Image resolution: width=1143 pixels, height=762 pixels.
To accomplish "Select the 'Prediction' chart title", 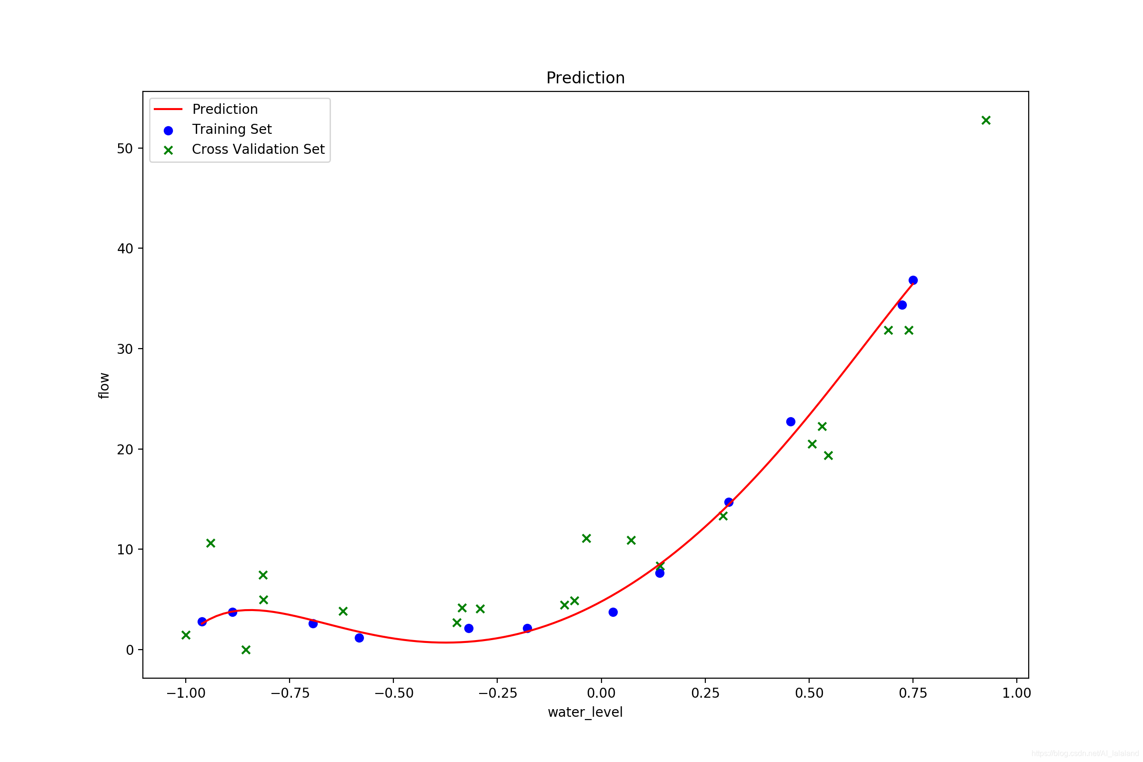I will coord(585,78).
